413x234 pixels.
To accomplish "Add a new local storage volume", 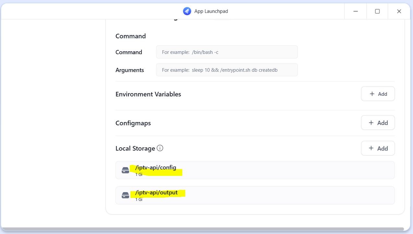I will [378, 148].
